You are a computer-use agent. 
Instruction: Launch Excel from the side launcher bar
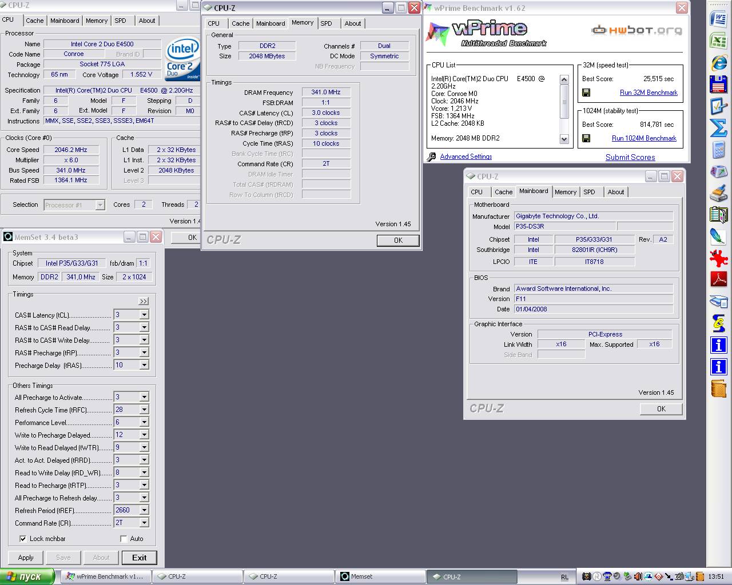click(718, 40)
